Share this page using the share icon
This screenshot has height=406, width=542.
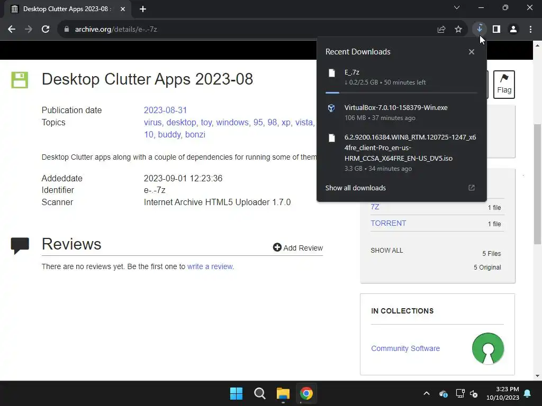pos(441,30)
